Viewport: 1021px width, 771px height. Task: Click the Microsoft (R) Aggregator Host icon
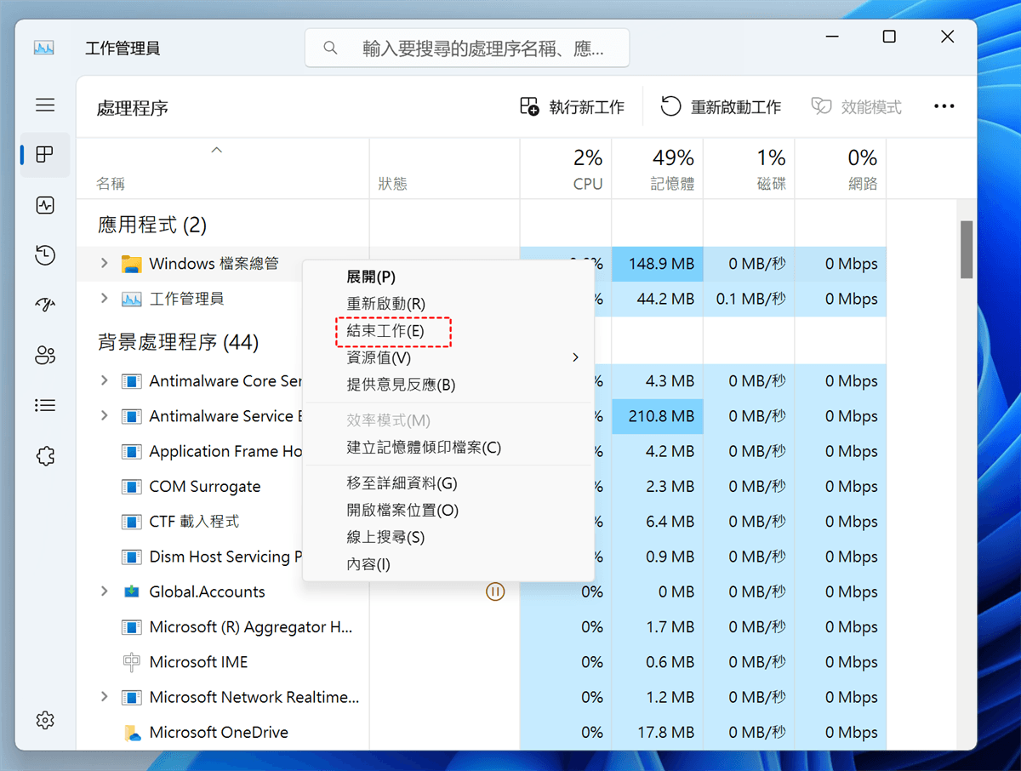(131, 627)
